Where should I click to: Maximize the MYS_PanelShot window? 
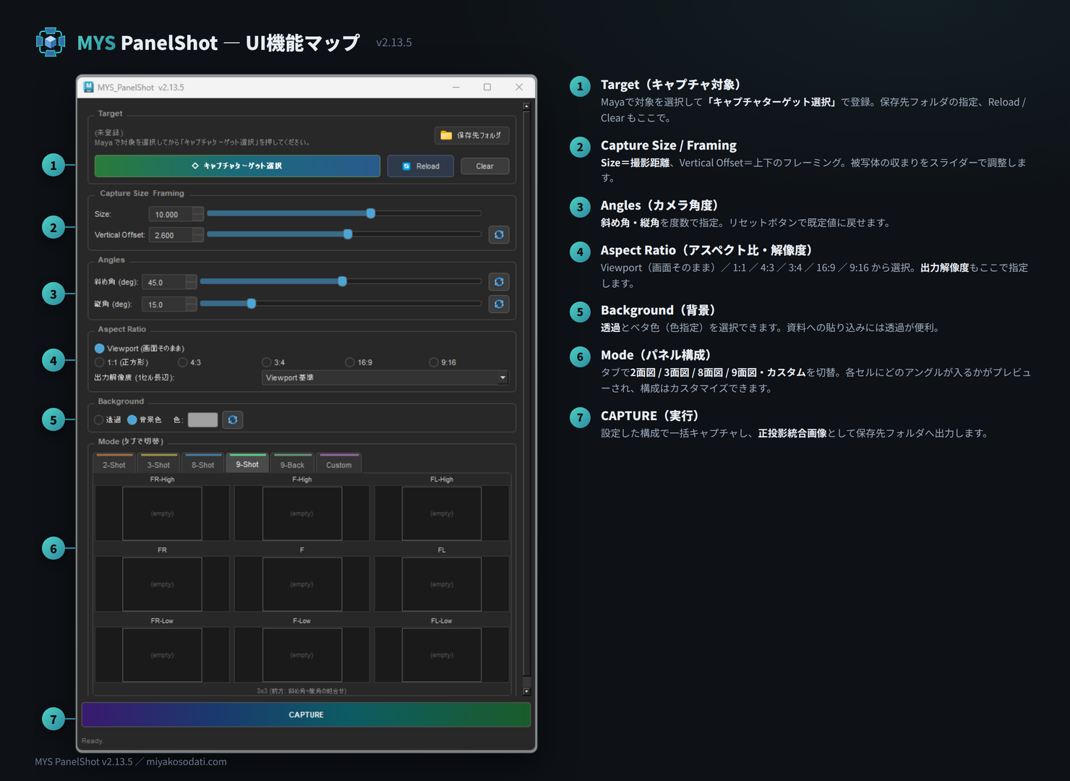(x=487, y=87)
